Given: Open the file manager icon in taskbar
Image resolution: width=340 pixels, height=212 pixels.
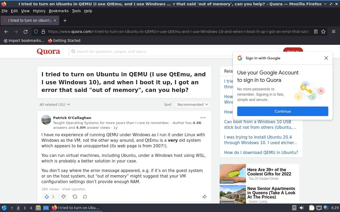Looking at the screenshot, I should 38,208.
